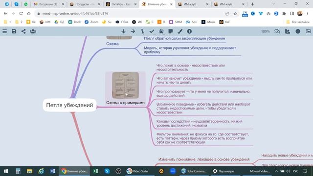The width and height of the screenshot is (313, 176).
Task: Open the Zoom bookmark
Action: click(91, 22)
